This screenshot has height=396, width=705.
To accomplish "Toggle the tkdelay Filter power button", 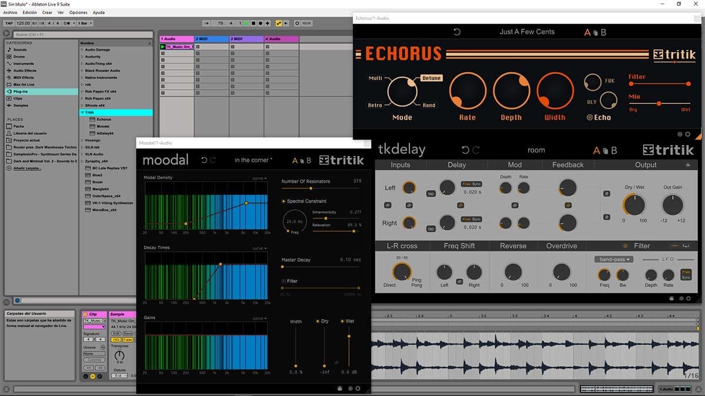I will click(x=625, y=246).
